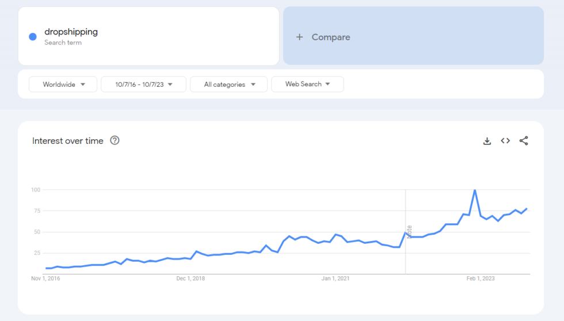
Task: Click the blue dot next to dropshipping
Action: point(33,37)
